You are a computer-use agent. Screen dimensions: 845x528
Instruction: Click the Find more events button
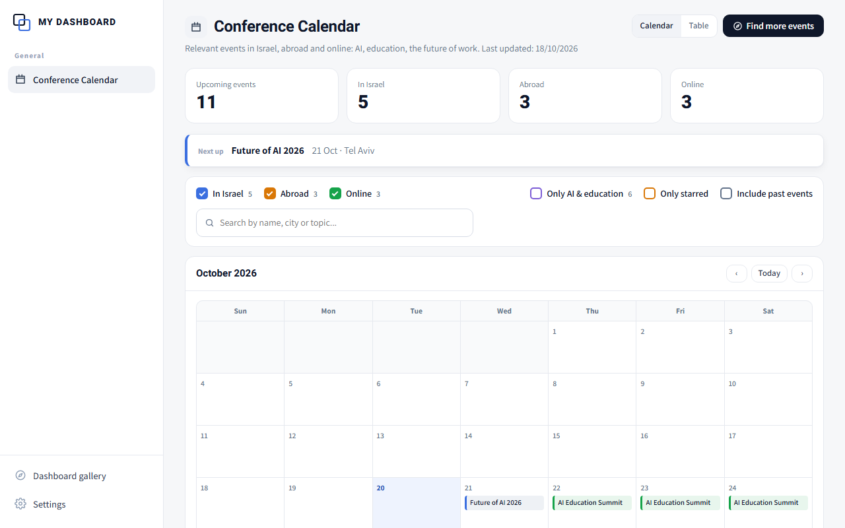(773, 26)
